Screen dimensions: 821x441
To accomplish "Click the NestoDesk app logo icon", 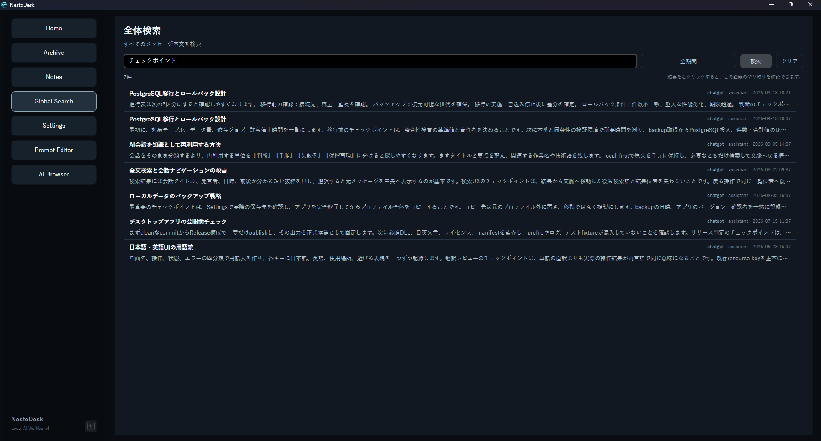I will click(4, 5).
